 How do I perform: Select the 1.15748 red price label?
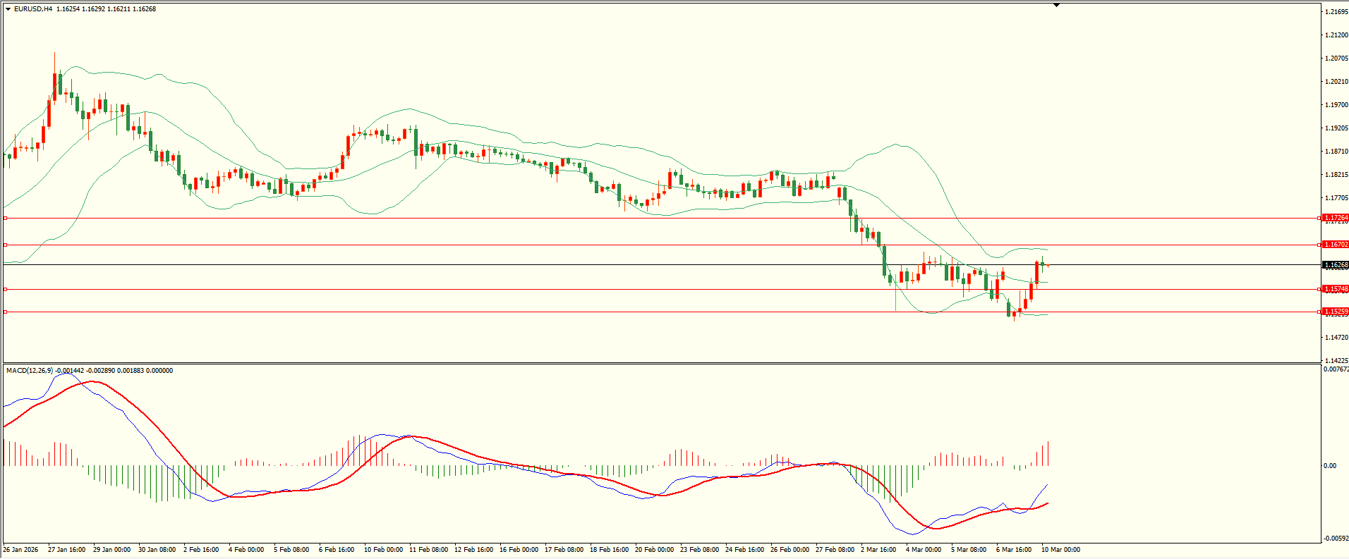click(1335, 289)
